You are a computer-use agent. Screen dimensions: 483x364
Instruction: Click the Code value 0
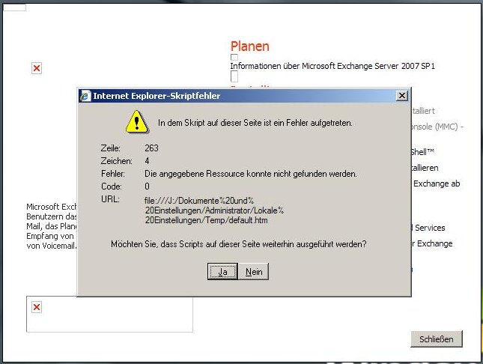(x=148, y=186)
